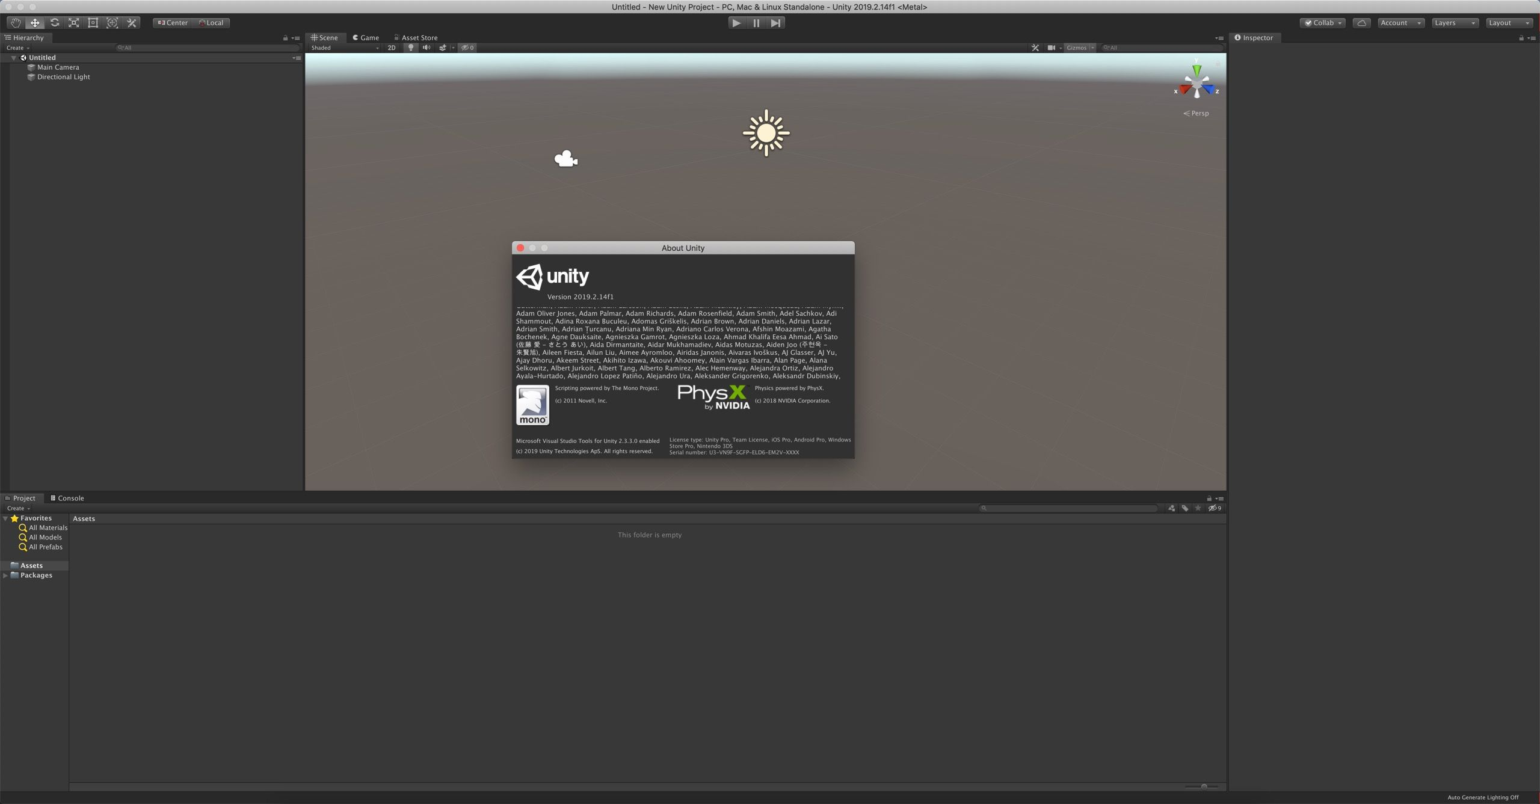
Task: Select the Hand tool in toolbar
Action: 15,23
